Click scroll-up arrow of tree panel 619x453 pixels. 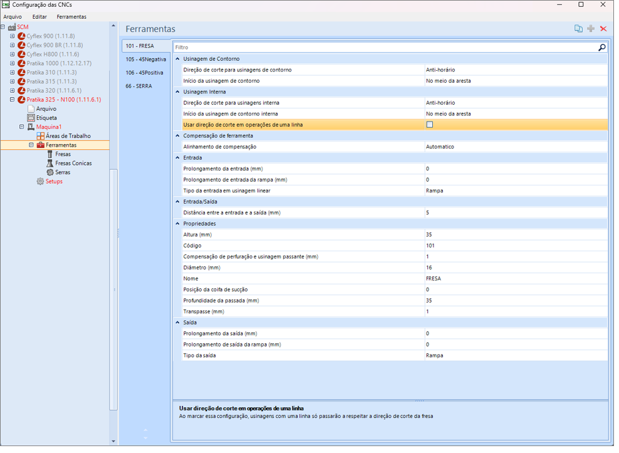coord(115,26)
